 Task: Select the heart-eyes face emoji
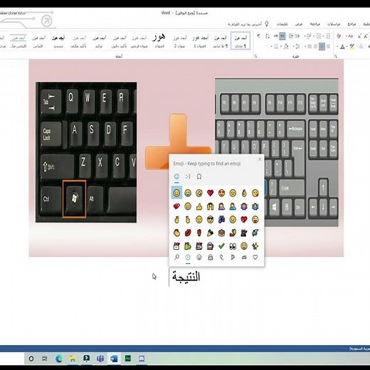[221, 193]
